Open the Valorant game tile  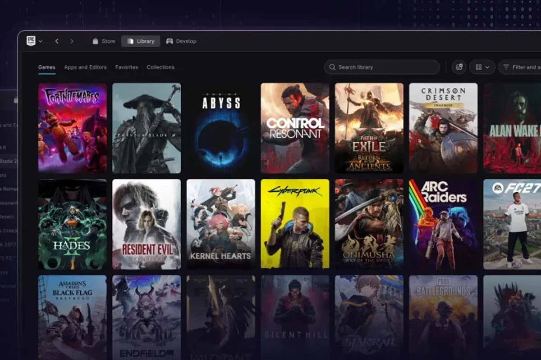[221, 318]
